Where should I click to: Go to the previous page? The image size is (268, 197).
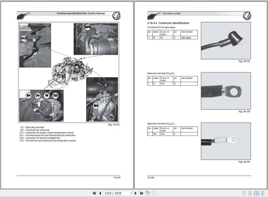click(100, 193)
